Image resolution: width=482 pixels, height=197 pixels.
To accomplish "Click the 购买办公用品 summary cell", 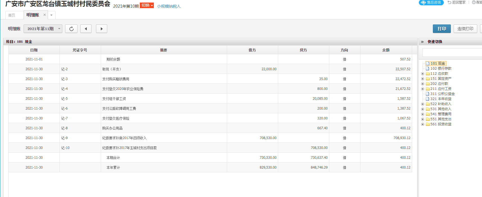I will point(164,128).
